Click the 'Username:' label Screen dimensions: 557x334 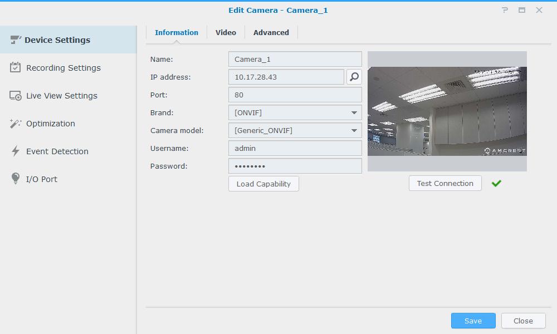[x=169, y=149]
